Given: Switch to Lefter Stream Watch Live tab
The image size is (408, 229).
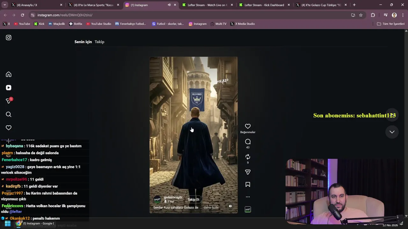Looking at the screenshot, I should click(207, 5).
